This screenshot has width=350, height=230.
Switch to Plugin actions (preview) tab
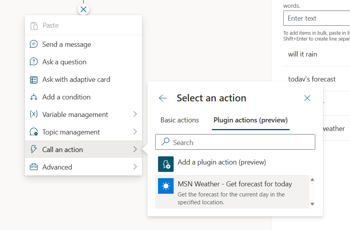tap(251, 120)
